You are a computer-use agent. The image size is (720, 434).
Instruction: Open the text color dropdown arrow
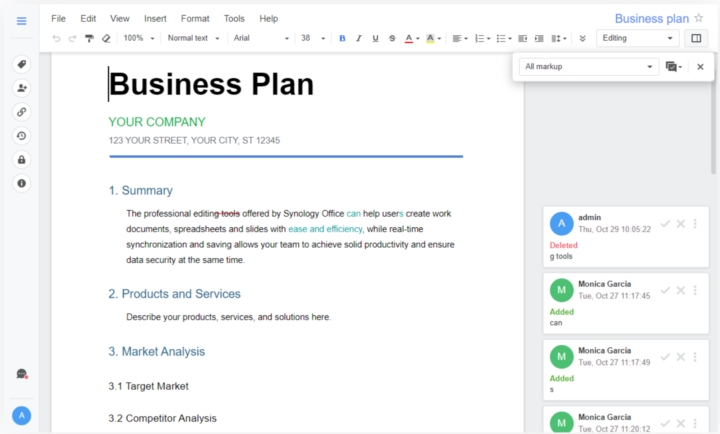pos(418,39)
